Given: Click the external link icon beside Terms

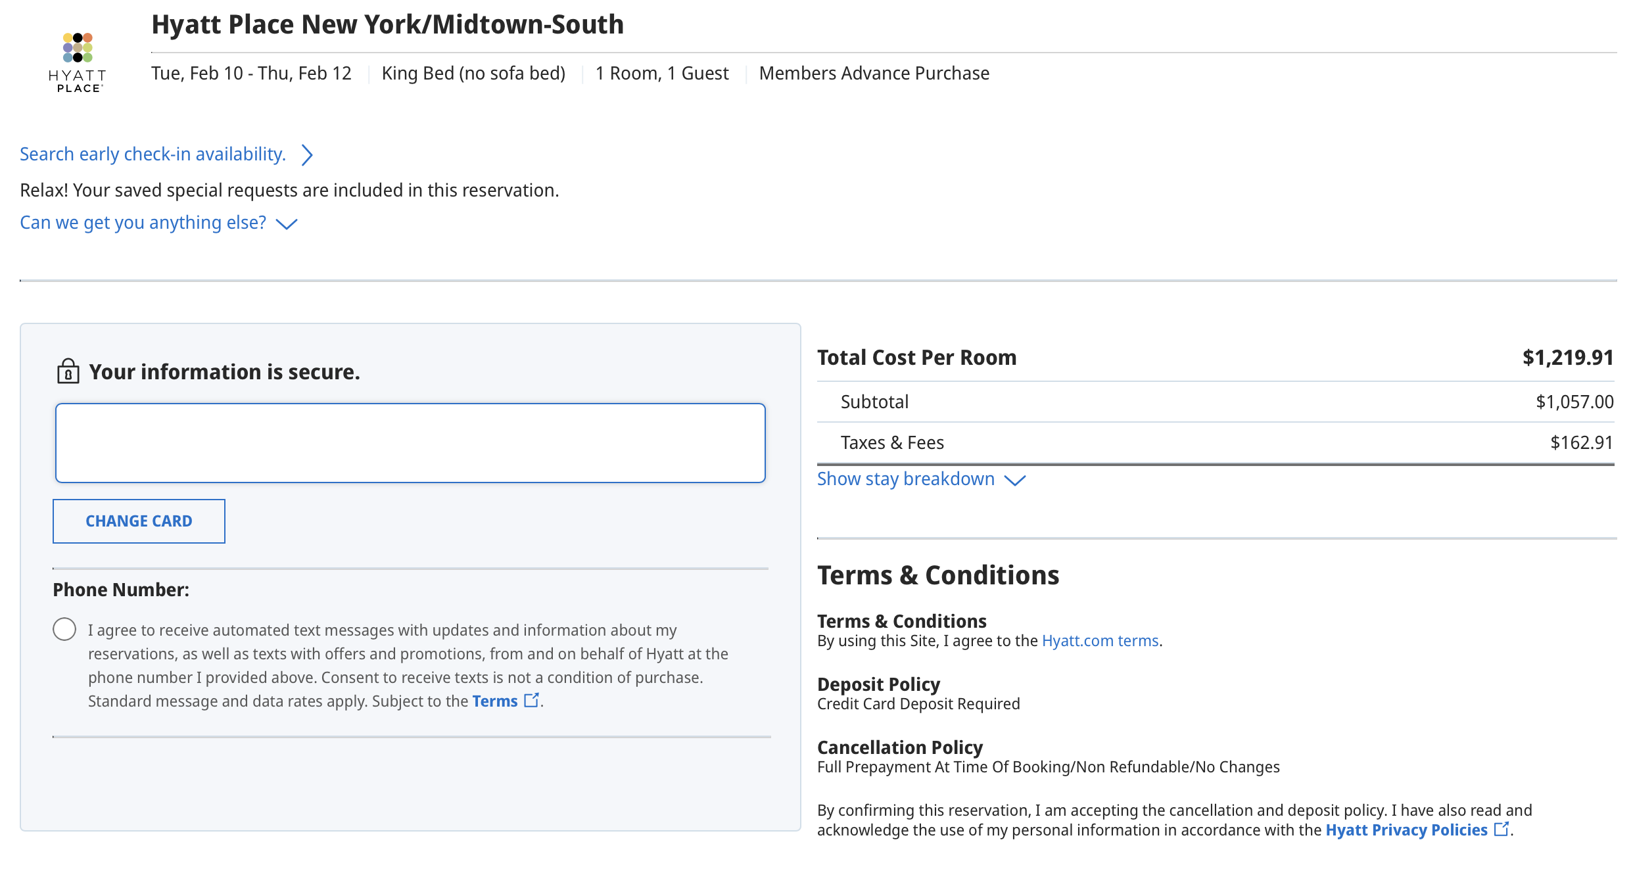Looking at the screenshot, I should point(531,700).
